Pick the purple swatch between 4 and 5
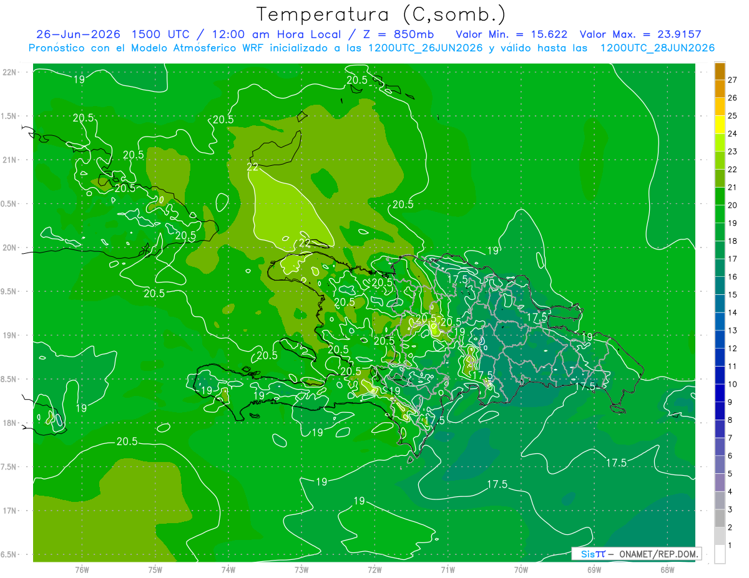Viewport: 749px width, 578px height. pos(720,483)
